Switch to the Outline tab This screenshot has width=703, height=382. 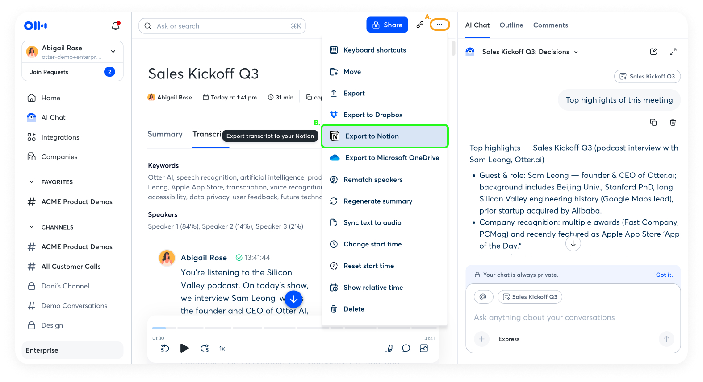click(511, 25)
